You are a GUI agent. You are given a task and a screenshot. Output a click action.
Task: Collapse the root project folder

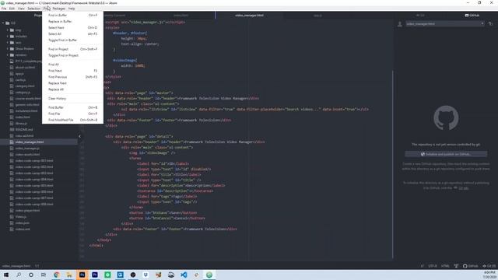click(x=3, y=23)
